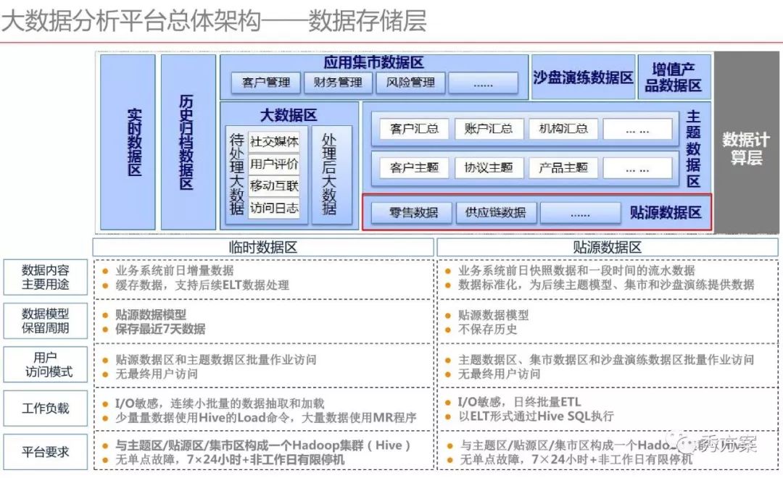Click the 供应链数据 box
This screenshot has height=478, width=783.
(x=495, y=213)
